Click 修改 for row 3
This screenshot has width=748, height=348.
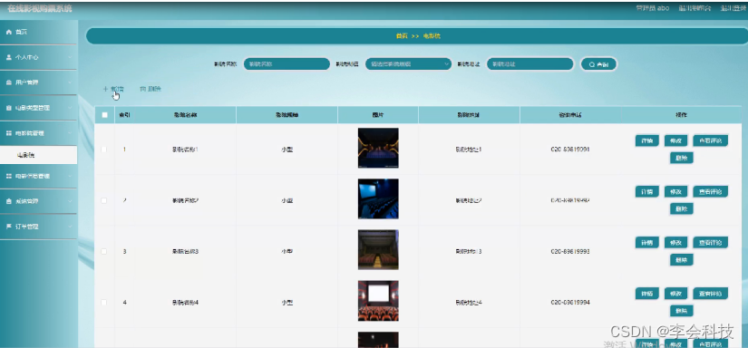click(675, 243)
